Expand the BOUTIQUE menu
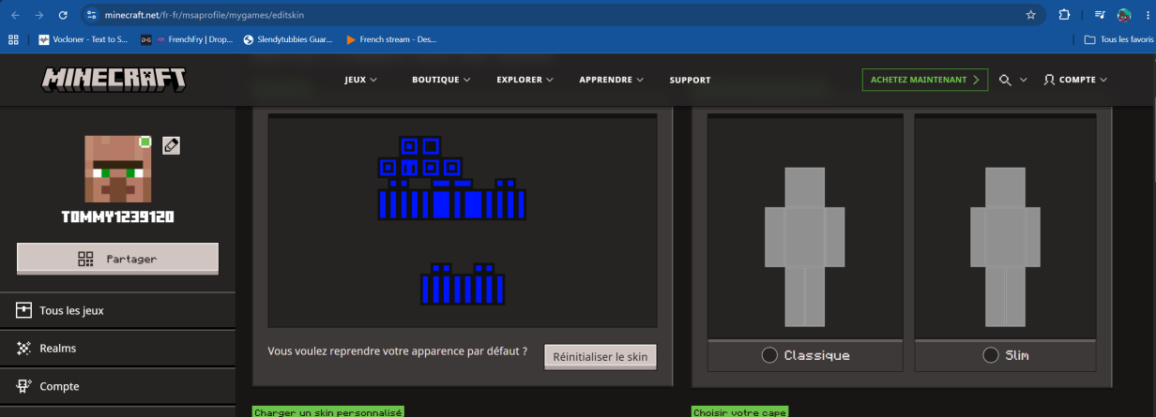Viewport: 1156px width, 417px height. pyautogui.click(x=441, y=80)
